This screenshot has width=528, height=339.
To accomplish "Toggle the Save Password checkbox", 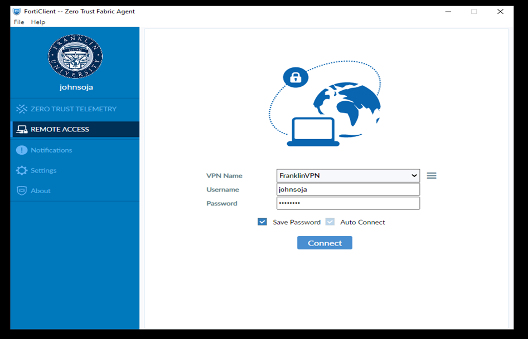I will click(x=262, y=222).
